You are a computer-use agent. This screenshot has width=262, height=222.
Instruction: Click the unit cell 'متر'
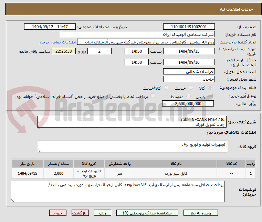tap(119, 173)
